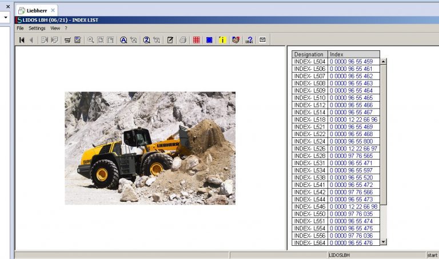This screenshot has height=259, width=439.
Task: Select the INDEX- L522 row
Action: (x=336, y=134)
